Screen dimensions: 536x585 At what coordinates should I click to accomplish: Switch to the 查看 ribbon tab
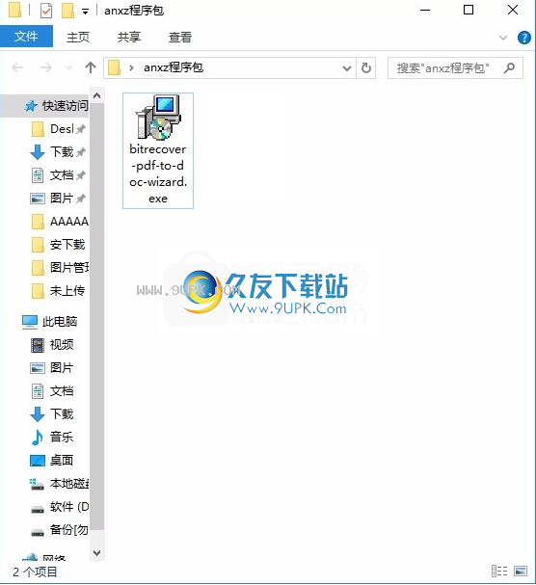click(180, 37)
